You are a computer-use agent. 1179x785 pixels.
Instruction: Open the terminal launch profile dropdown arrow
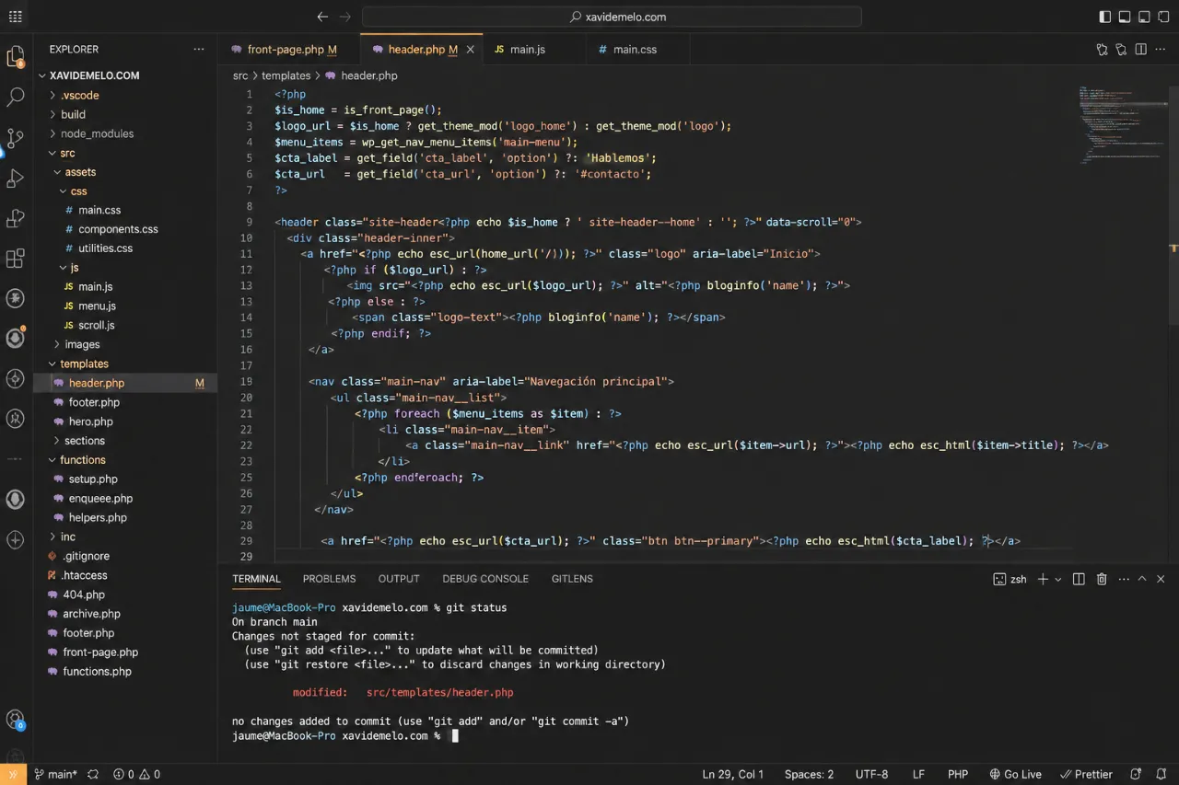1057,579
